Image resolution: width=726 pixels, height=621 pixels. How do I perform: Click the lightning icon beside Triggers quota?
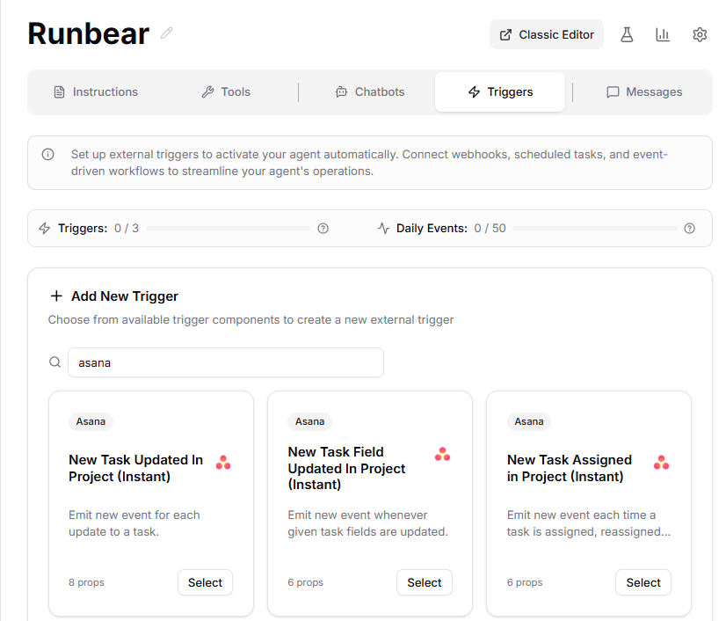click(45, 228)
